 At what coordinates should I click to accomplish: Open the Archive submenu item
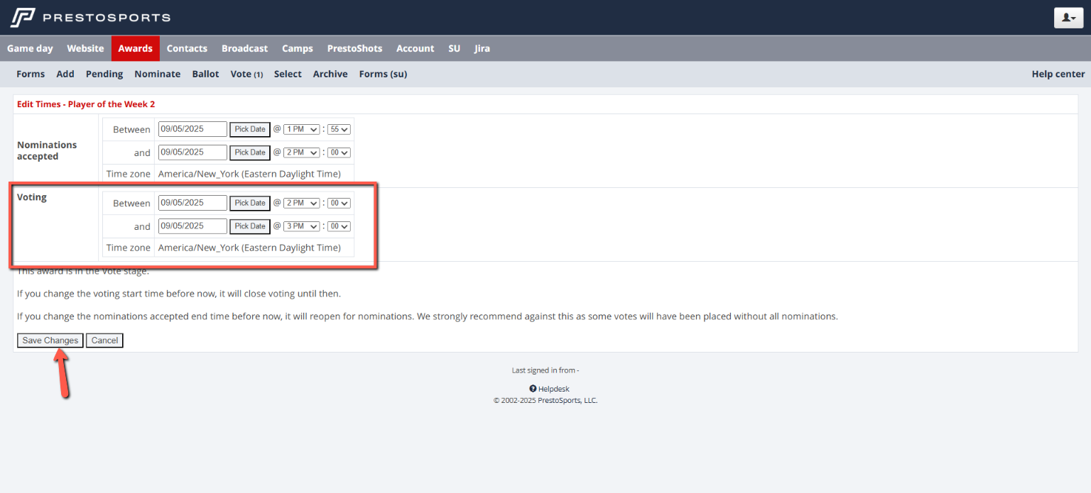(x=330, y=74)
